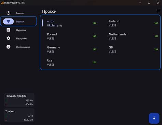The height and width of the screenshot is (125, 162).
Task: Select the Netherlands VLESS proxy
Action: point(131,36)
